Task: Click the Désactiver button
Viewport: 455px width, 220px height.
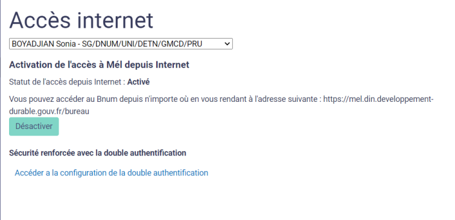Action: click(34, 127)
